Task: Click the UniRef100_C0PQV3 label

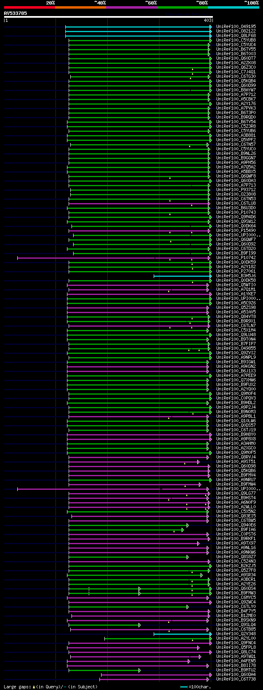Action: (x=236, y=398)
